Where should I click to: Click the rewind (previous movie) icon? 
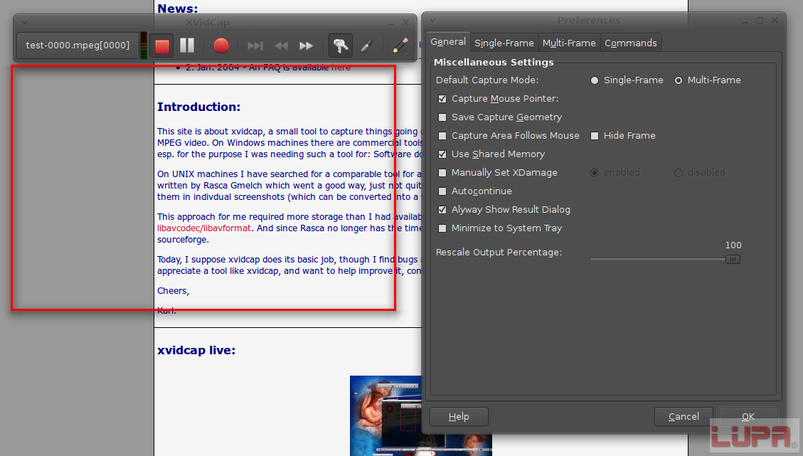click(x=281, y=46)
